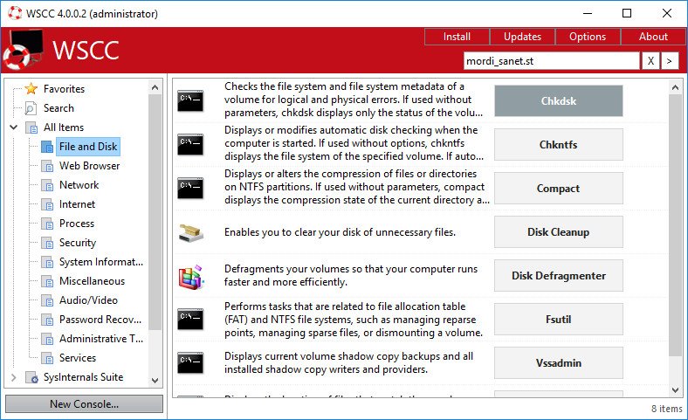Open the Install menu
688x420 pixels.
pos(457,37)
